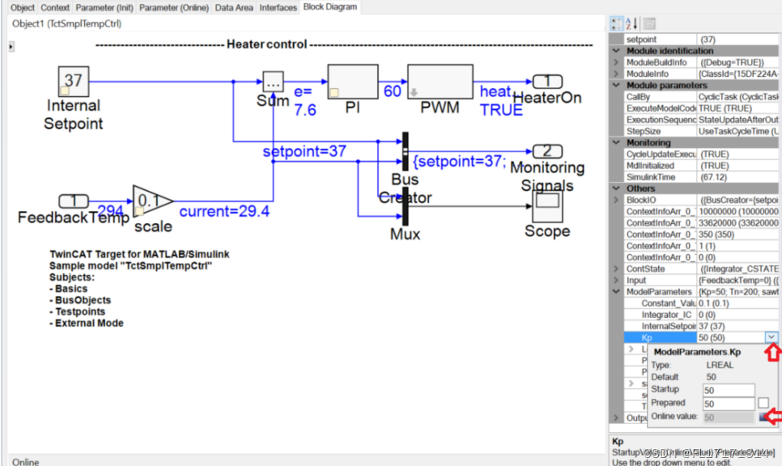
Task: Click the scale gain block
Action: tap(146, 200)
